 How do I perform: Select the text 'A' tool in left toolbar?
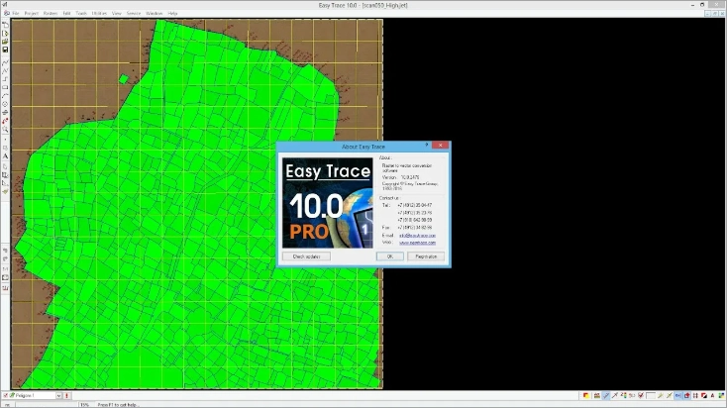pos(5,155)
